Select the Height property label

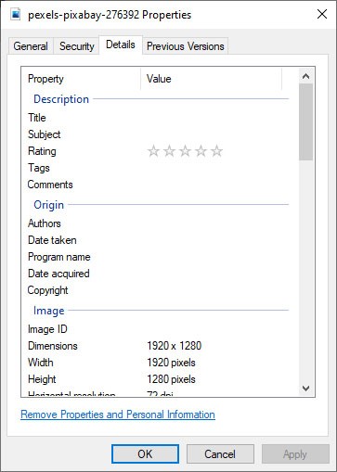(42, 379)
